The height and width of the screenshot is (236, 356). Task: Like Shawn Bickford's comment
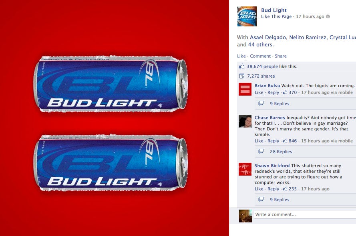[259, 189]
